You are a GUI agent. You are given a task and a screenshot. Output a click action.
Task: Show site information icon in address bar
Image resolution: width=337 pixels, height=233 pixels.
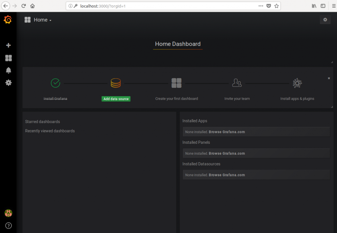pyautogui.click(x=70, y=6)
